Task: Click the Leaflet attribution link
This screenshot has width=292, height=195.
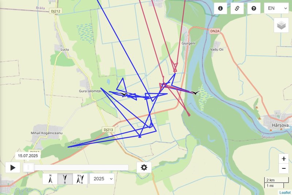Action: 285,192
